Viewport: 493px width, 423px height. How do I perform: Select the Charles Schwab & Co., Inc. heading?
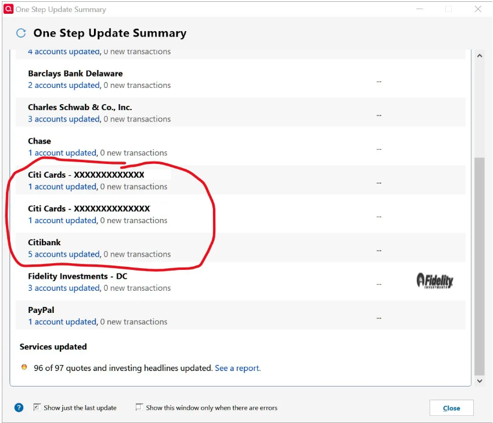[x=80, y=107]
